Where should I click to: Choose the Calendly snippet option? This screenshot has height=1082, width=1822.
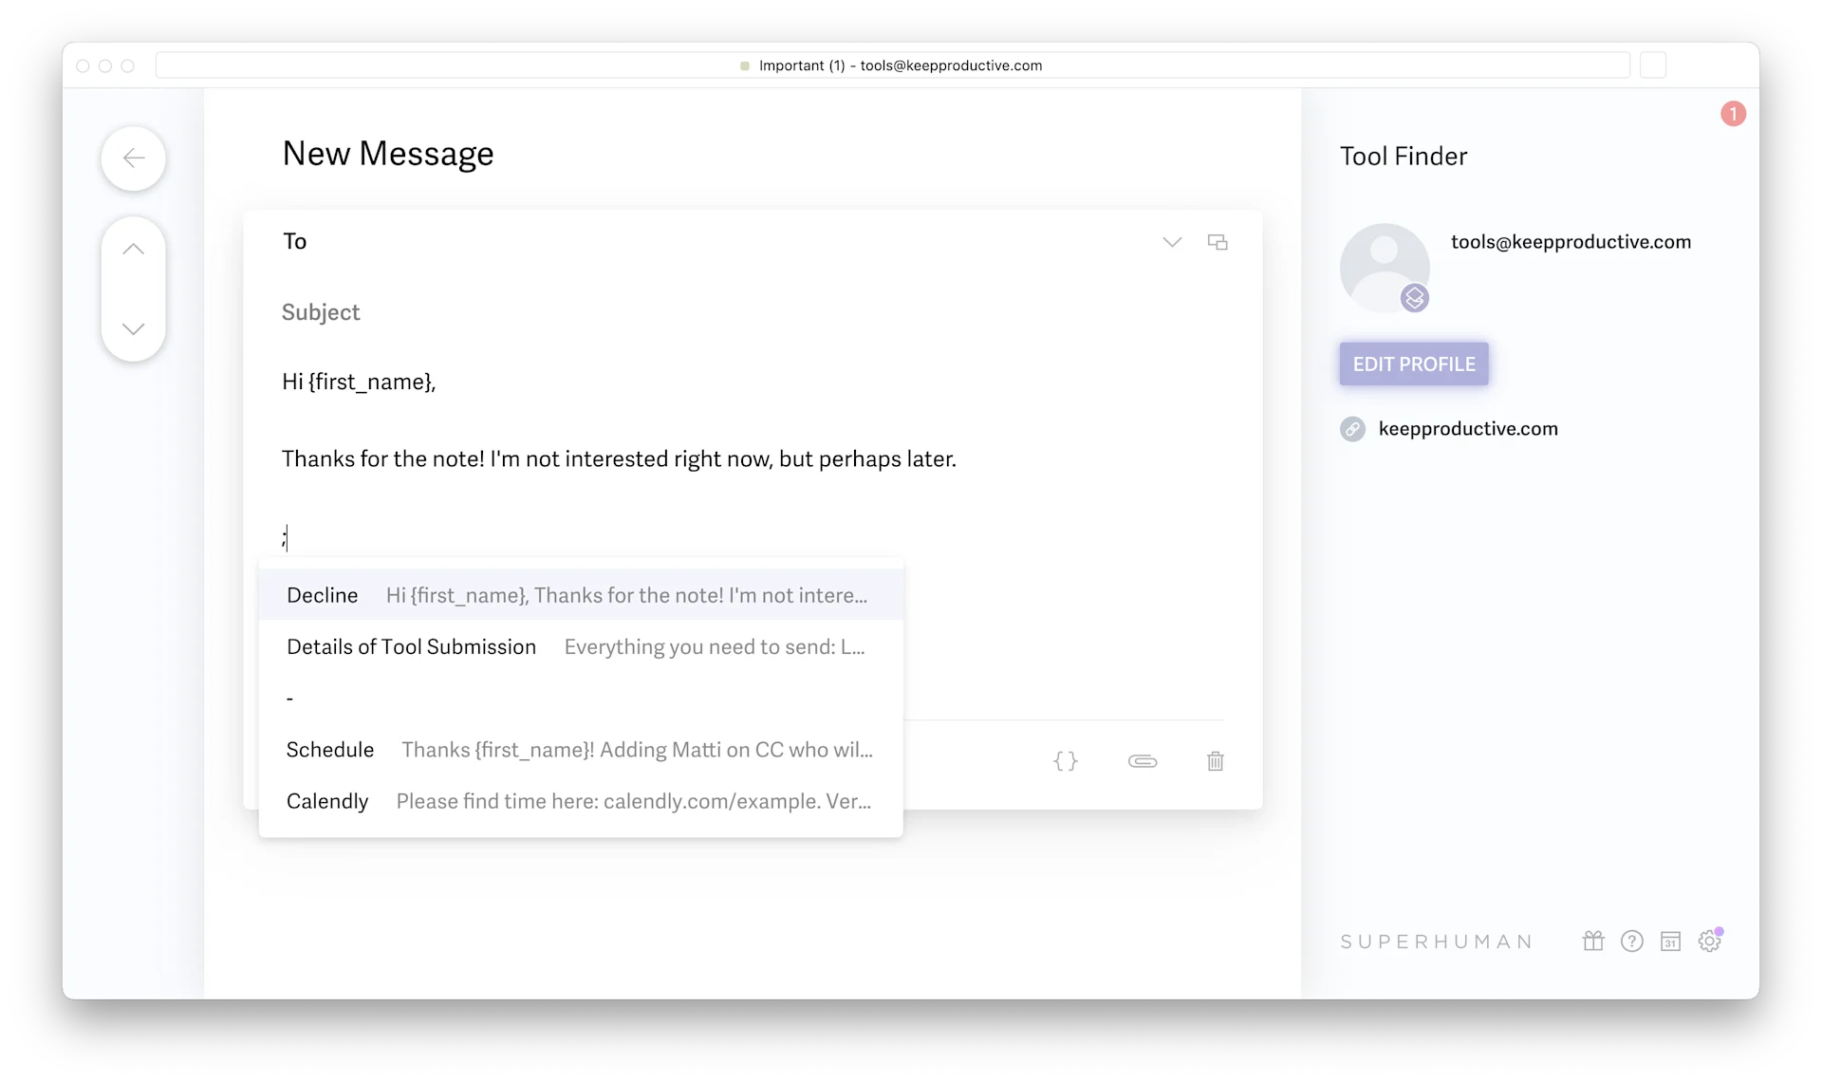(579, 801)
